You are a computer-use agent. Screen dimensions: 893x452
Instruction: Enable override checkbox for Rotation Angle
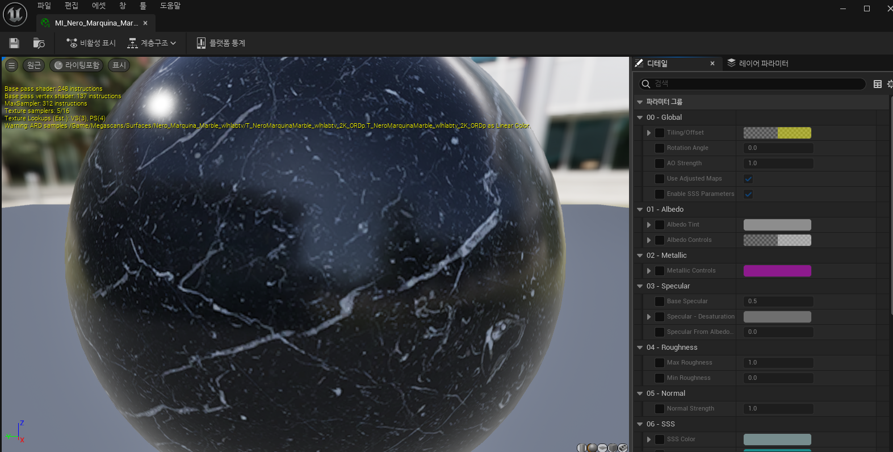pyautogui.click(x=660, y=148)
